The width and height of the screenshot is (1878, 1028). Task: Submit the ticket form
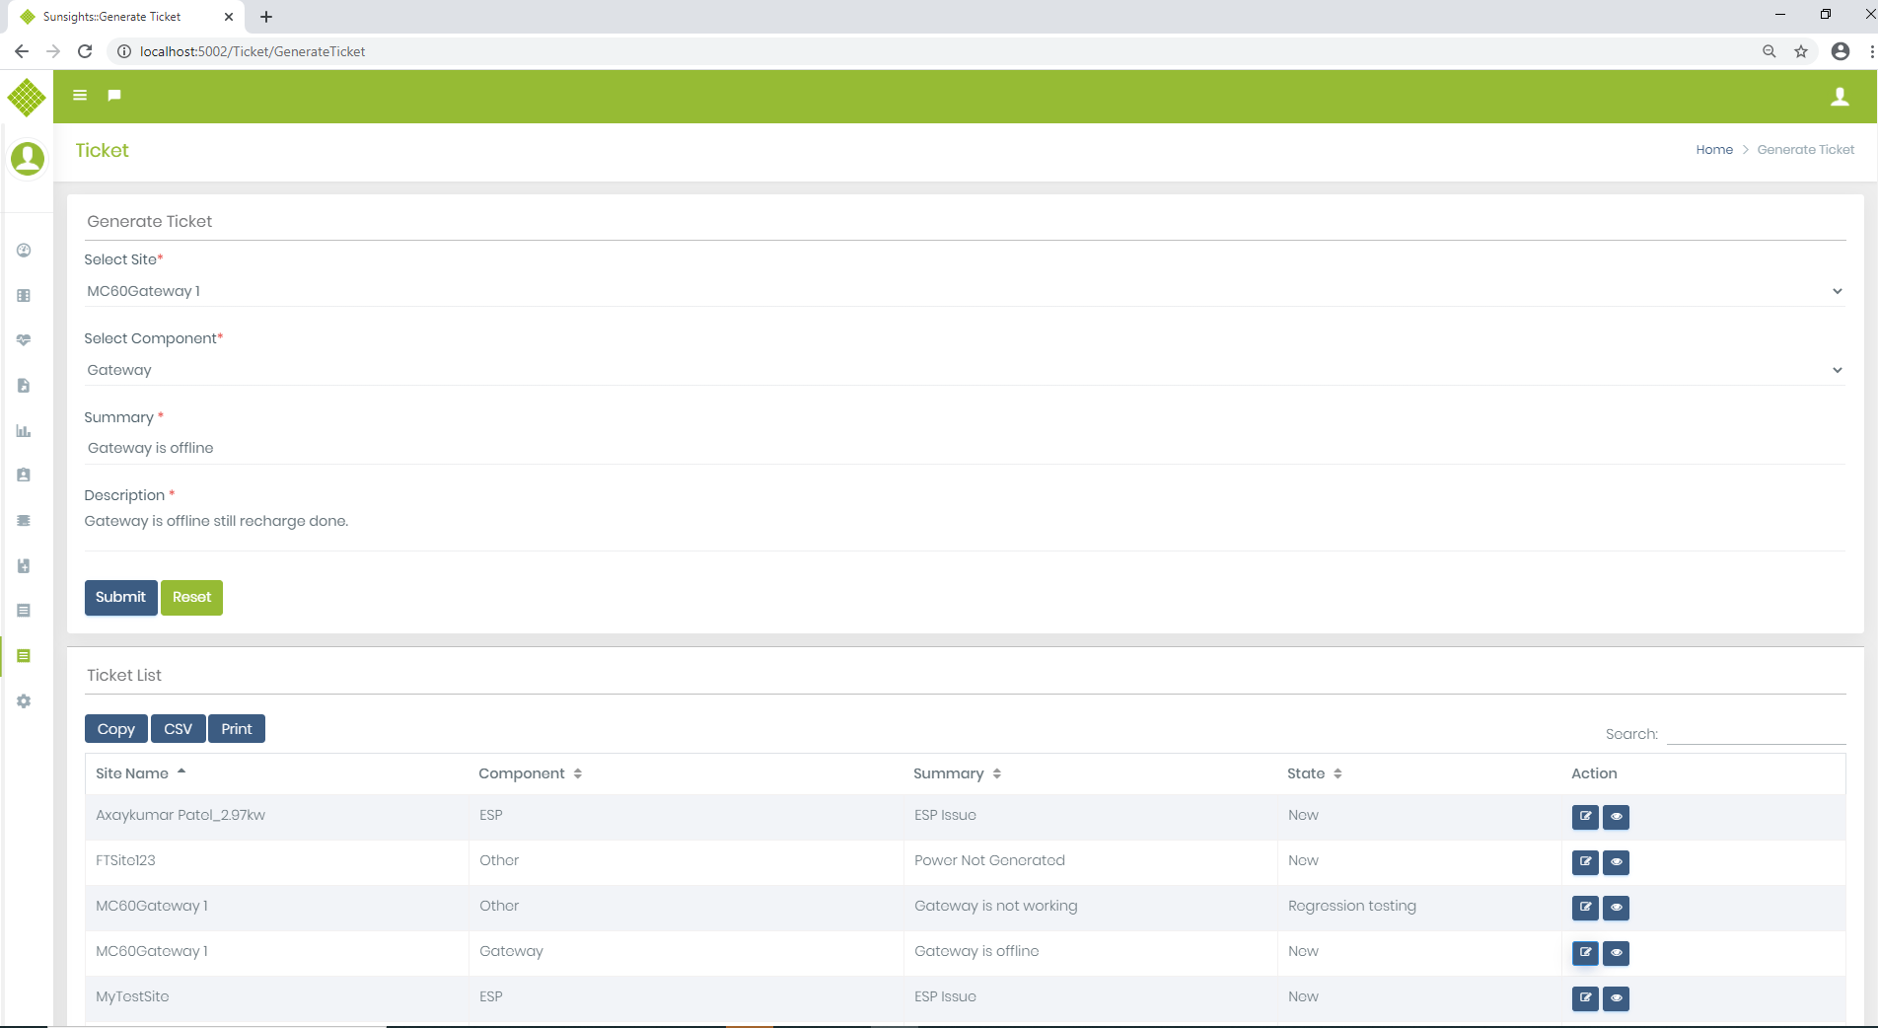[120, 598]
